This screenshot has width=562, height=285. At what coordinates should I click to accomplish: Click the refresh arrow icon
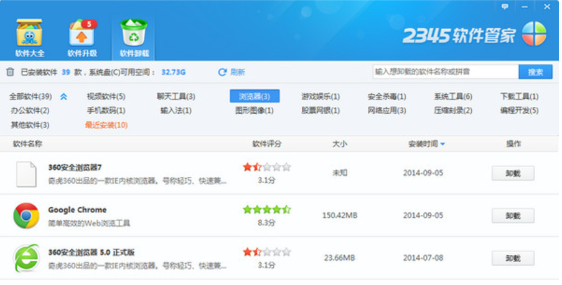(x=222, y=72)
